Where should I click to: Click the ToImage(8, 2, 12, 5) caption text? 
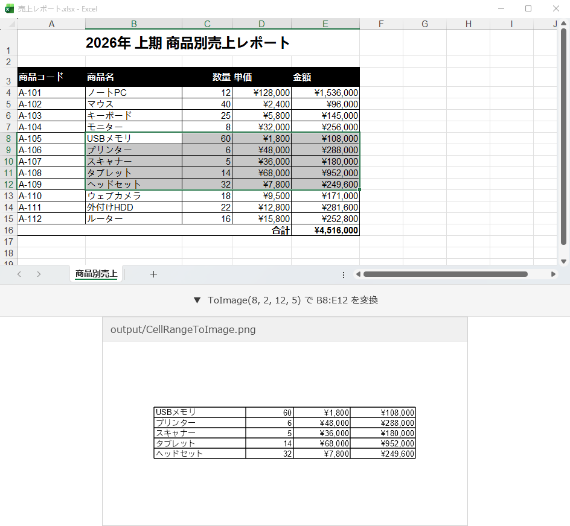pyautogui.click(x=293, y=300)
